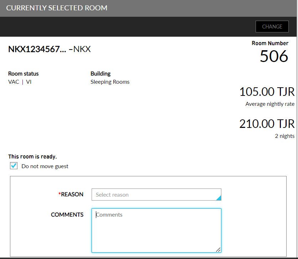Click the guest name NKX1234567...
This screenshot has width=298, height=259.
(37, 49)
